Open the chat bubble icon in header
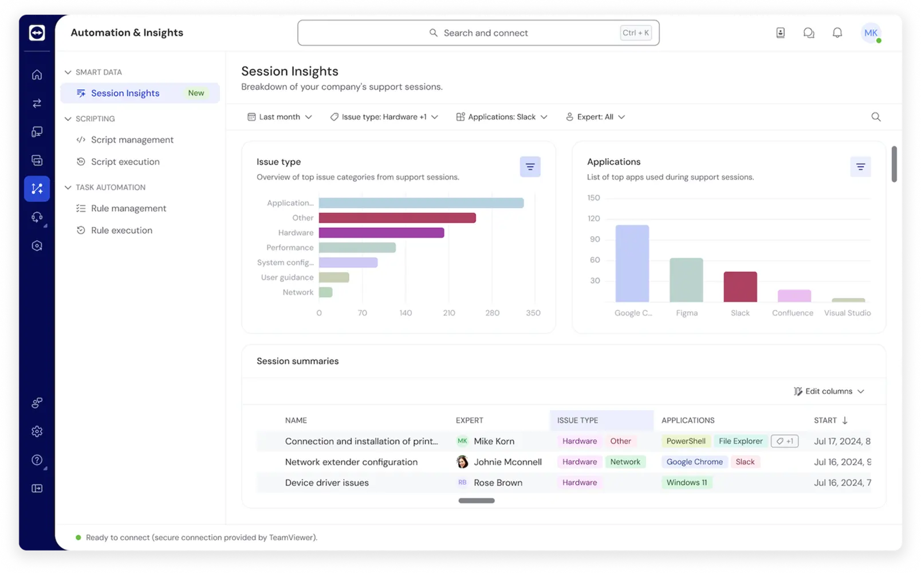 click(809, 33)
